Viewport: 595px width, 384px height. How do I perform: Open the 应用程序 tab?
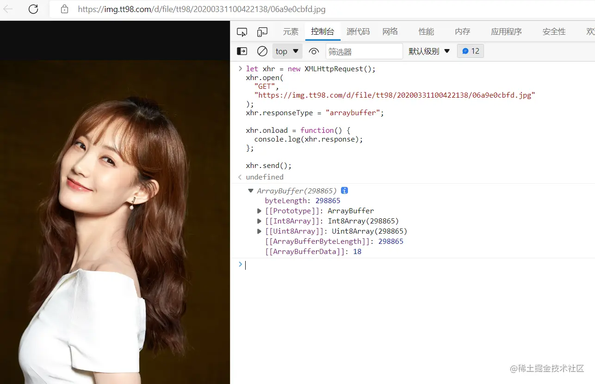(506, 31)
